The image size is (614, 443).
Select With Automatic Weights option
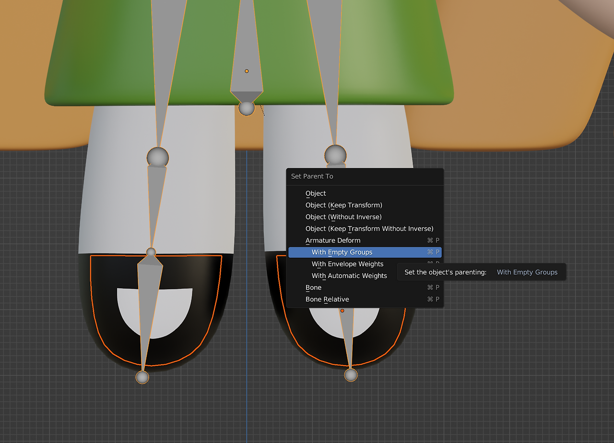click(365, 276)
